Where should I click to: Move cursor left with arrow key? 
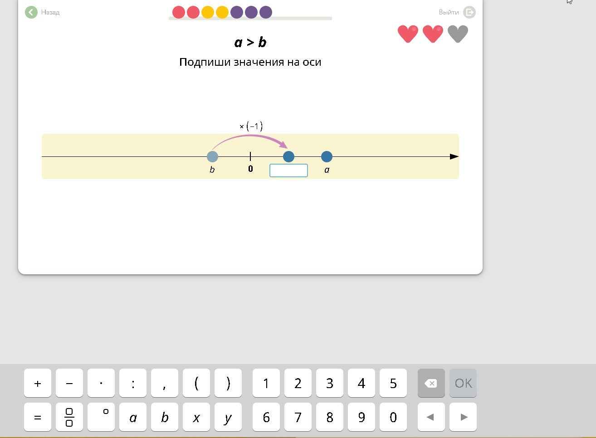[x=430, y=417]
